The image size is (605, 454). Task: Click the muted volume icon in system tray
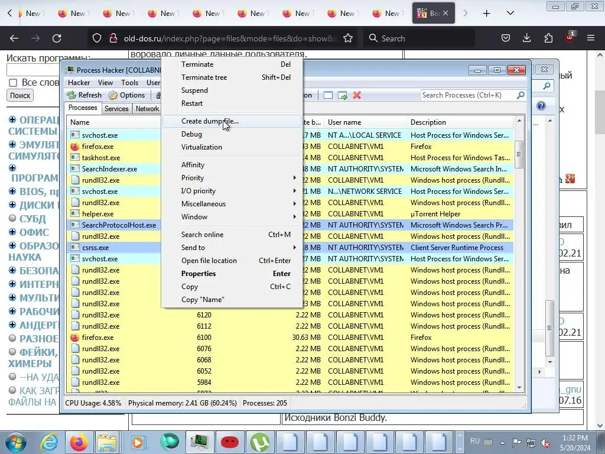point(545,443)
